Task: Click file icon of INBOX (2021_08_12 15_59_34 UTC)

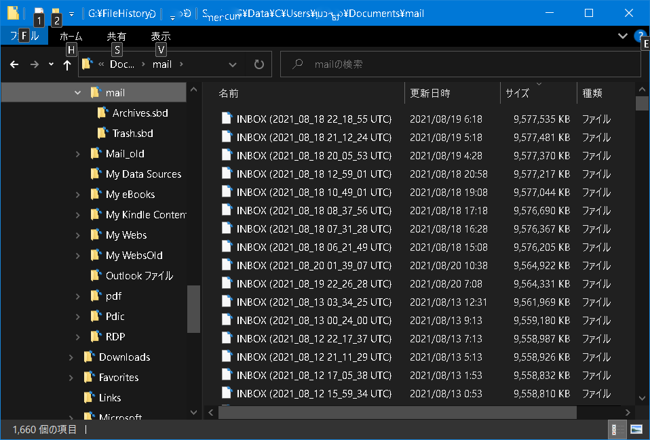Action: 227,394
